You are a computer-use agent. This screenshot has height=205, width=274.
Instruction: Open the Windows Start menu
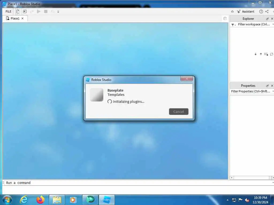tap(7, 200)
